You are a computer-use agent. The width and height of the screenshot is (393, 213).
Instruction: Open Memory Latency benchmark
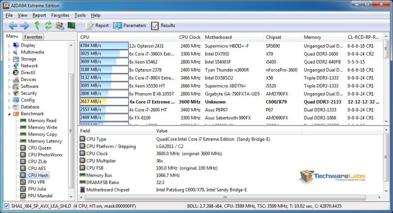[45, 141]
